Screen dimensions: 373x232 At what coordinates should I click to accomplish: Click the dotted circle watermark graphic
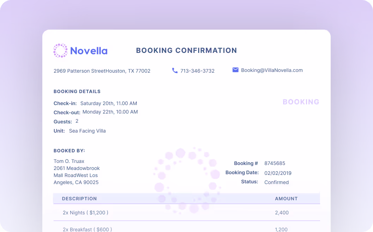tap(186, 181)
